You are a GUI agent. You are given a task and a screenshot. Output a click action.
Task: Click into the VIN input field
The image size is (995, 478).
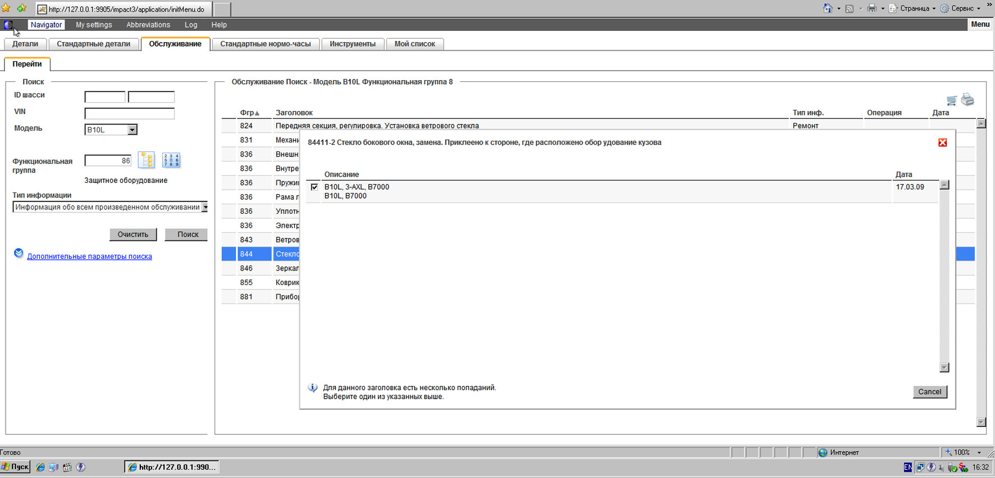pyautogui.click(x=129, y=113)
